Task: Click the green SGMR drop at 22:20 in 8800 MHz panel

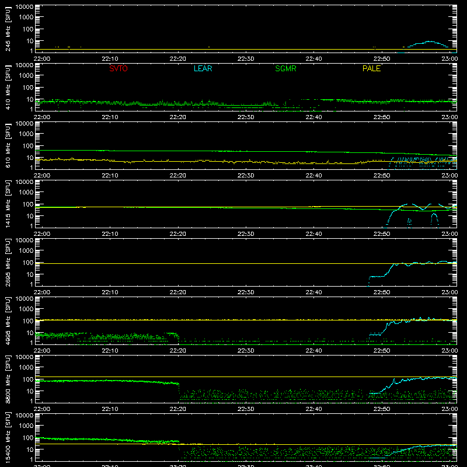Action: [x=179, y=389]
